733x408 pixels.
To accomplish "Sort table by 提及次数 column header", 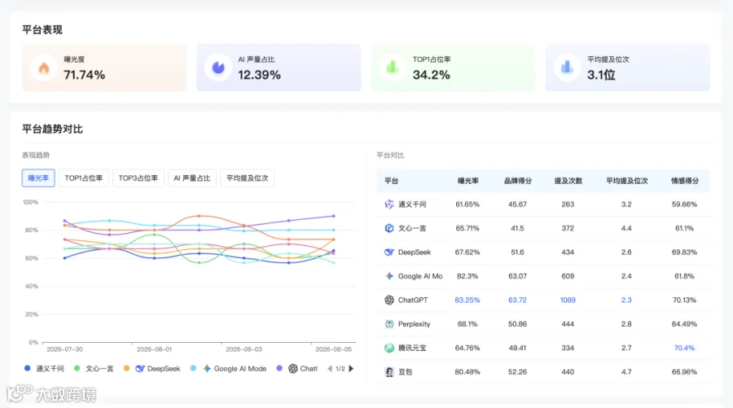I will click(568, 181).
